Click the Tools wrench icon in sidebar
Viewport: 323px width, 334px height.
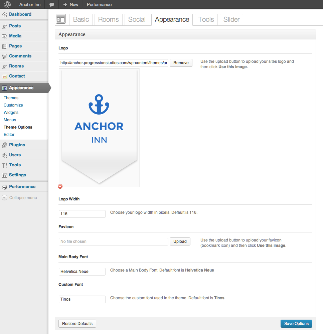pyautogui.click(x=4, y=165)
